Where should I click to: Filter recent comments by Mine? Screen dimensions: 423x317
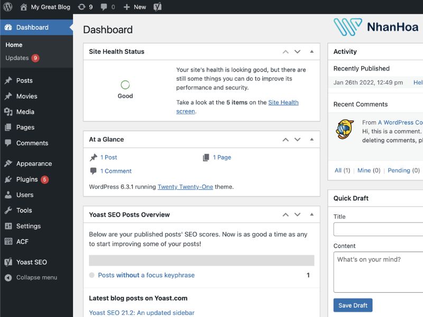pyautogui.click(x=364, y=170)
